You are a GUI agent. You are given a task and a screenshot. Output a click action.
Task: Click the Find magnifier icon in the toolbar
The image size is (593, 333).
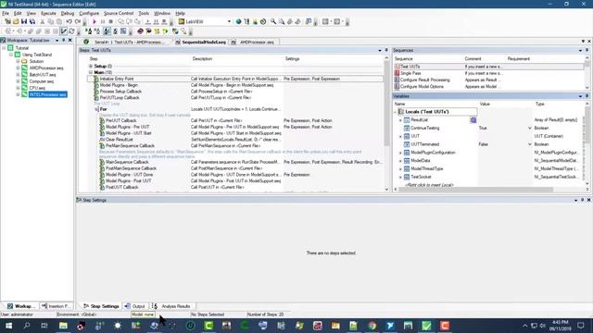(x=273, y=21)
